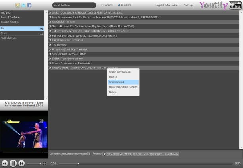Select Skillet - Your Name Is Holy
The height and width of the screenshot is (168, 243).
click(144, 59)
